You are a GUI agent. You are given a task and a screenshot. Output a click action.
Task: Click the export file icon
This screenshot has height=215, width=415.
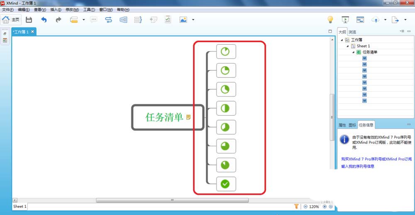[x=395, y=19]
